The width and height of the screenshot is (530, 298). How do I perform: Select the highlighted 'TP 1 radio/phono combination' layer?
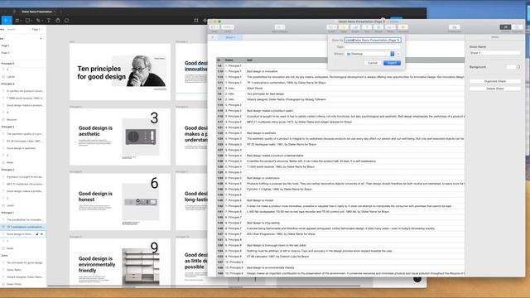click(22, 227)
